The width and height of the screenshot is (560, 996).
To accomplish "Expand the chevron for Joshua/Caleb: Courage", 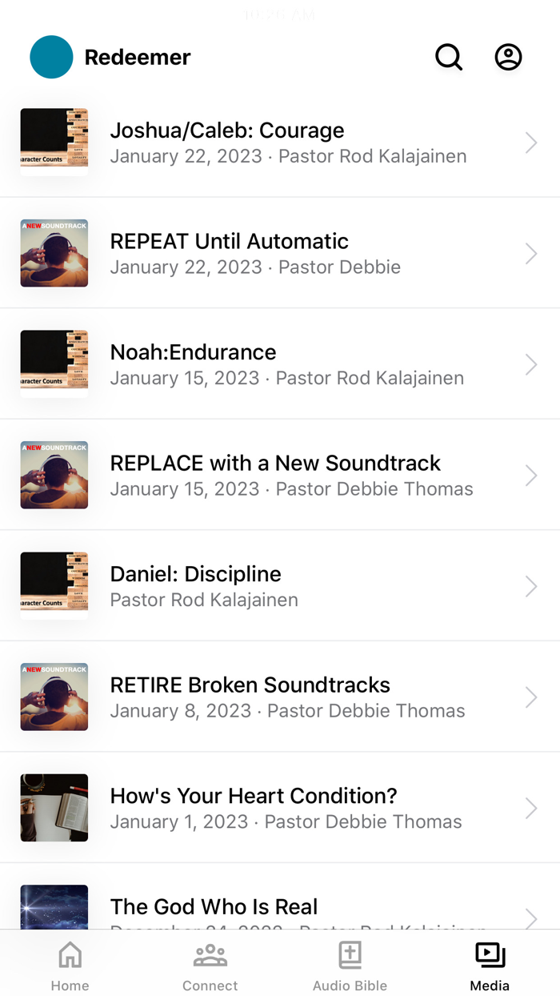I will pos(531,142).
